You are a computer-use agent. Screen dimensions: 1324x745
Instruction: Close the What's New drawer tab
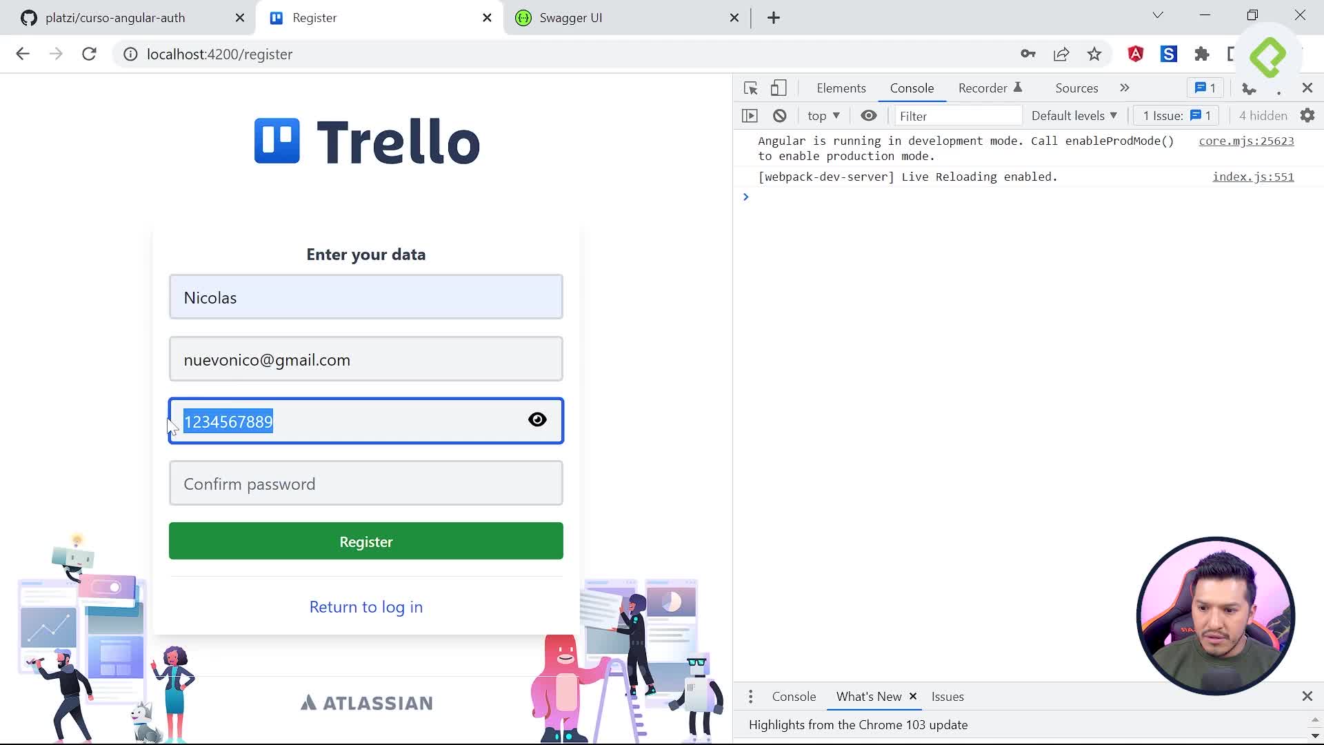click(913, 697)
